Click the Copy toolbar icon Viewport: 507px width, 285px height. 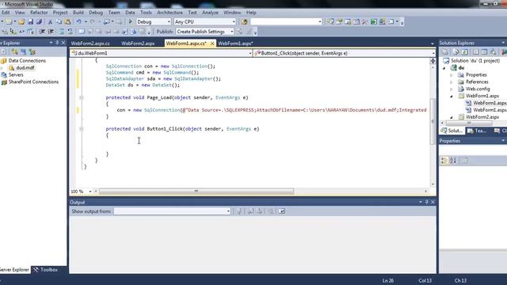click(59, 21)
